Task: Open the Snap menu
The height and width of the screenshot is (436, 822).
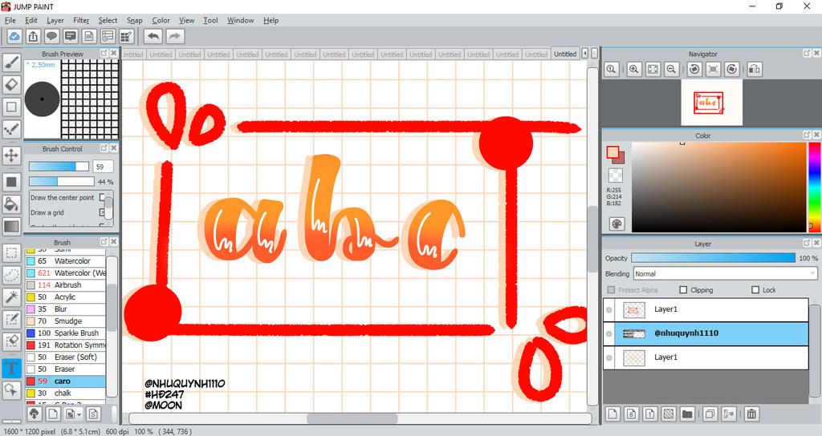Action: [135, 20]
